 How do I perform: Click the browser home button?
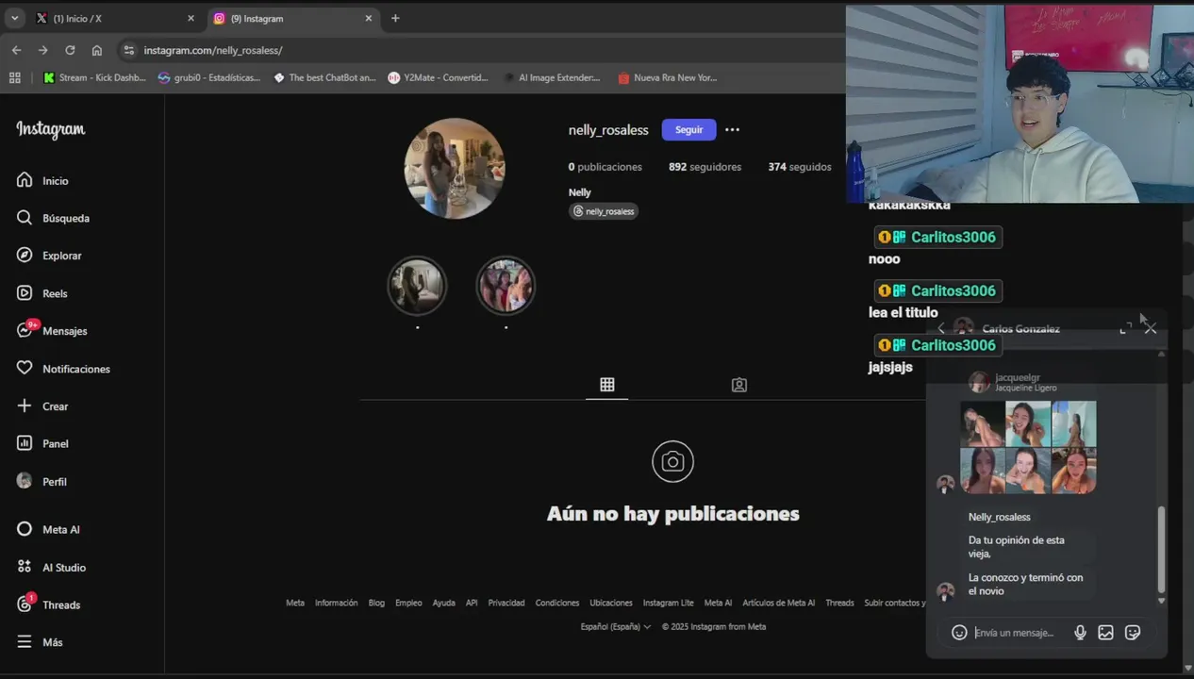coord(96,50)
